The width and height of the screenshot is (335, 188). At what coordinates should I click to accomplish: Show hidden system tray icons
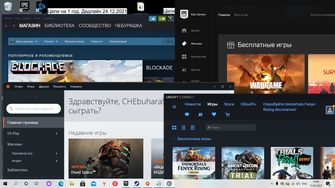click(x=272, y=184)
